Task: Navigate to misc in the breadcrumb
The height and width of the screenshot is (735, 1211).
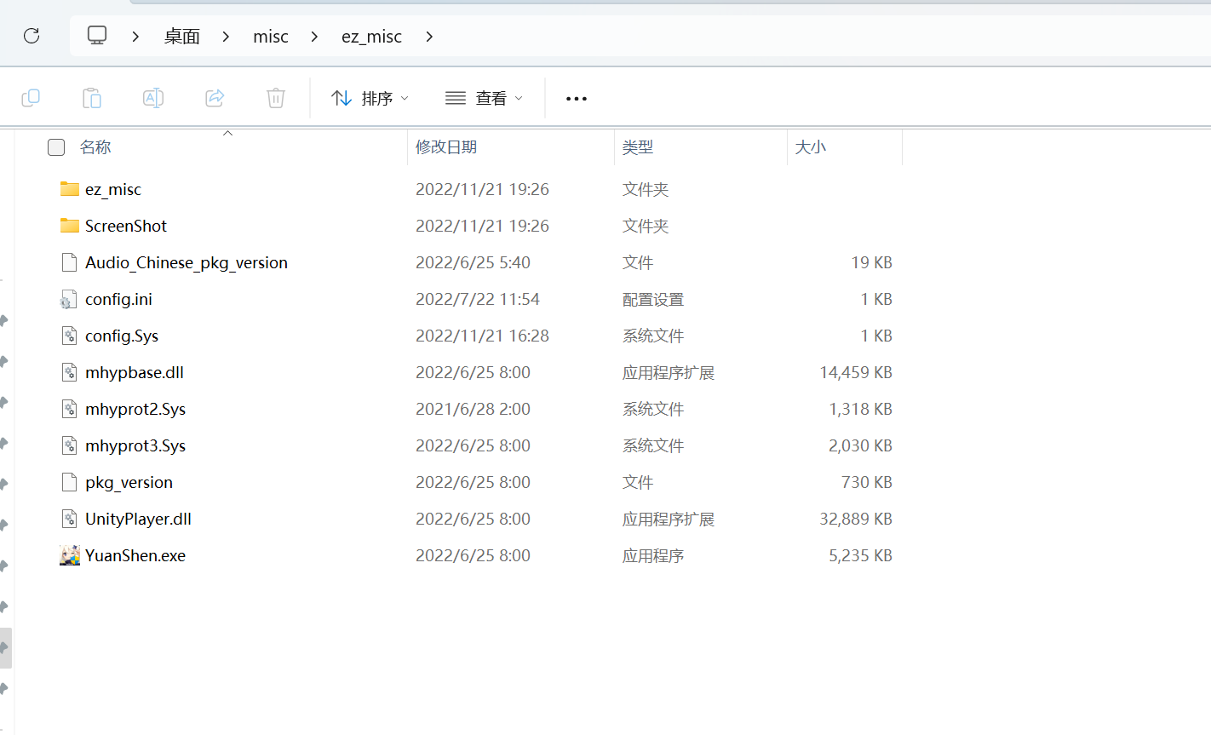Action: coord(271,37)
